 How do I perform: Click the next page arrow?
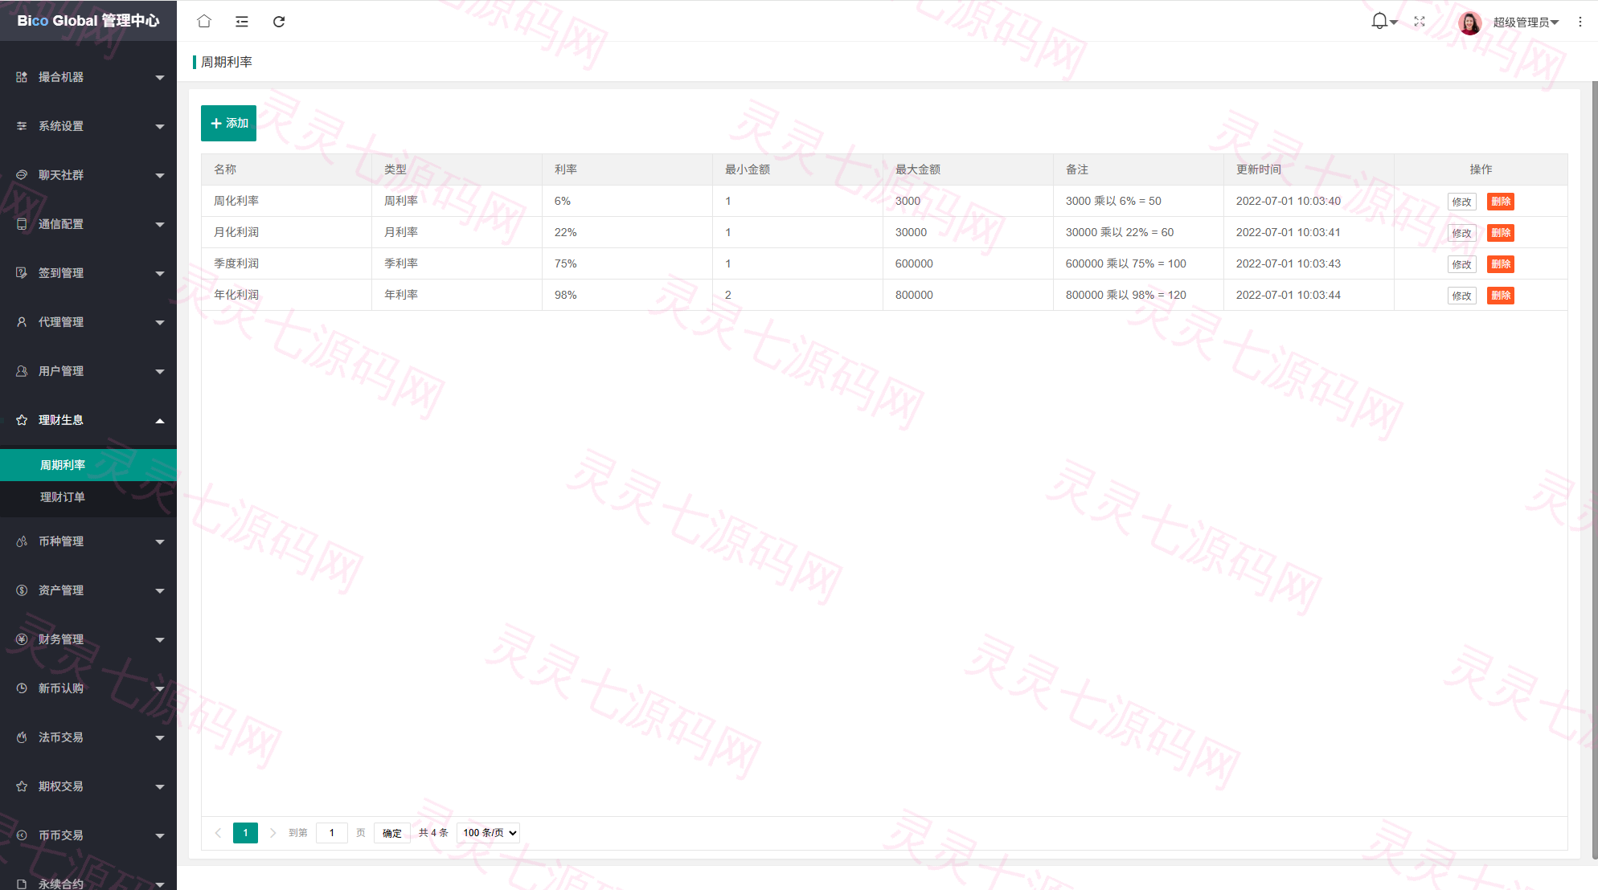click(x=273, y=833)
